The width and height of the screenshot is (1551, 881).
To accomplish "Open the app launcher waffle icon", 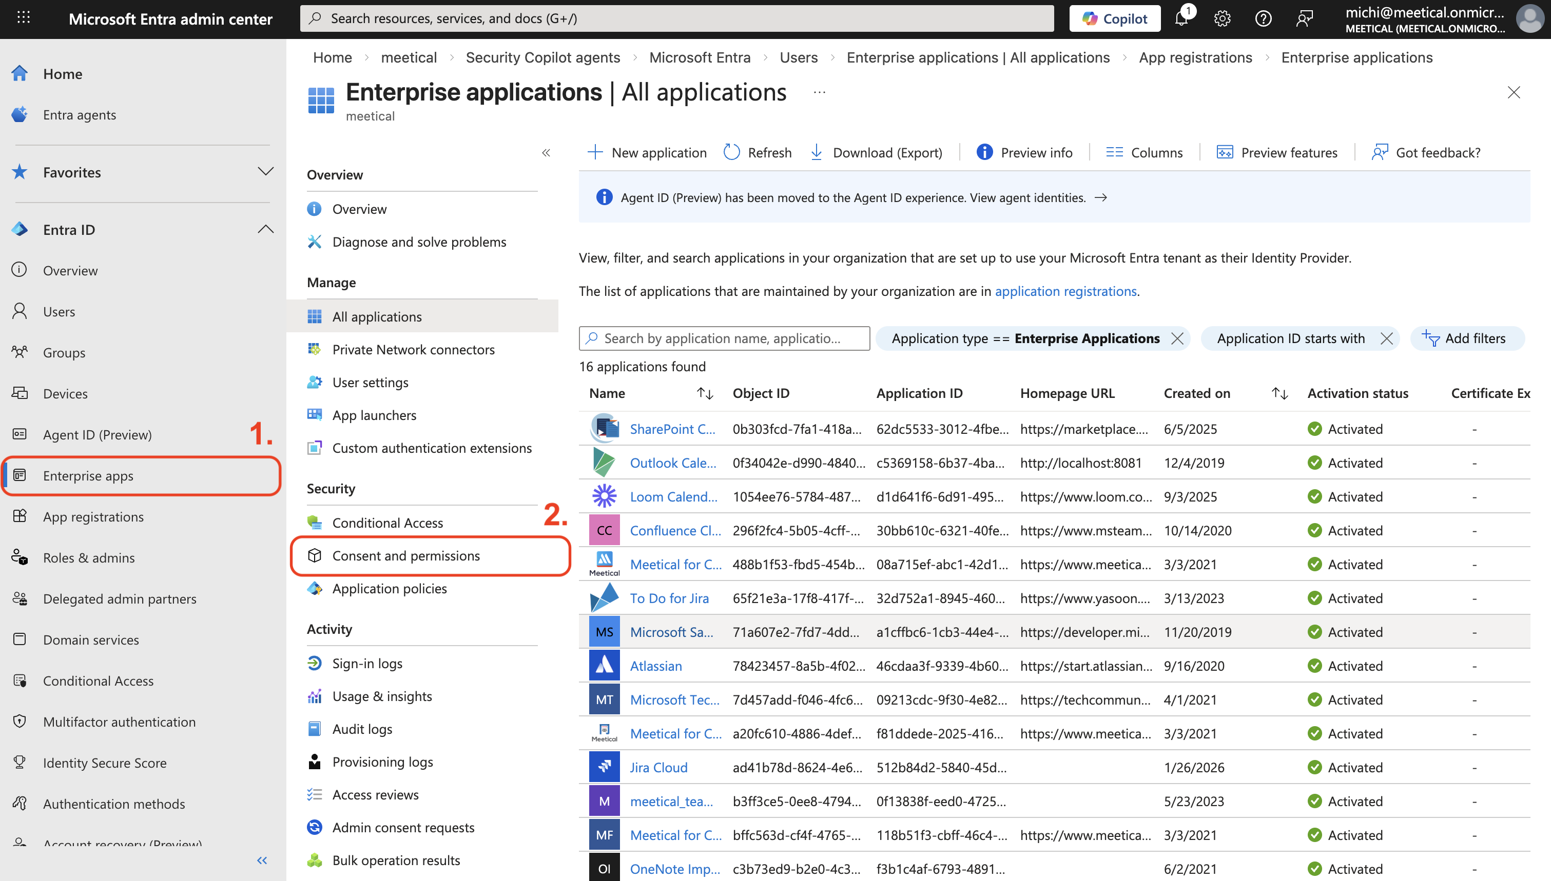I will tap(24, 18).
